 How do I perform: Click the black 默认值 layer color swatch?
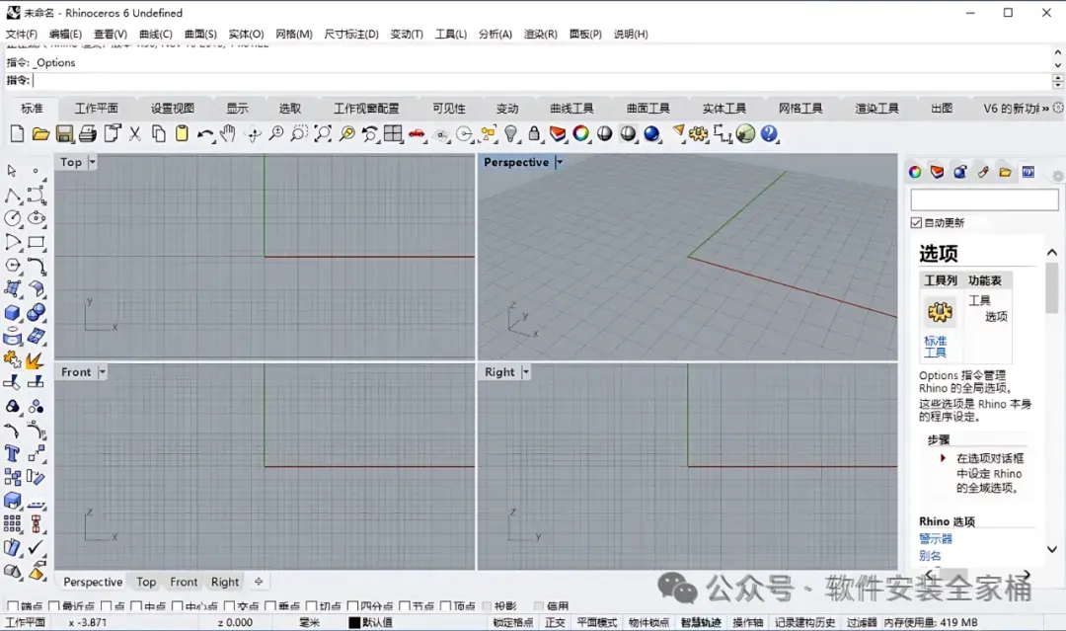pyautogui.click(x=353, y=622)
